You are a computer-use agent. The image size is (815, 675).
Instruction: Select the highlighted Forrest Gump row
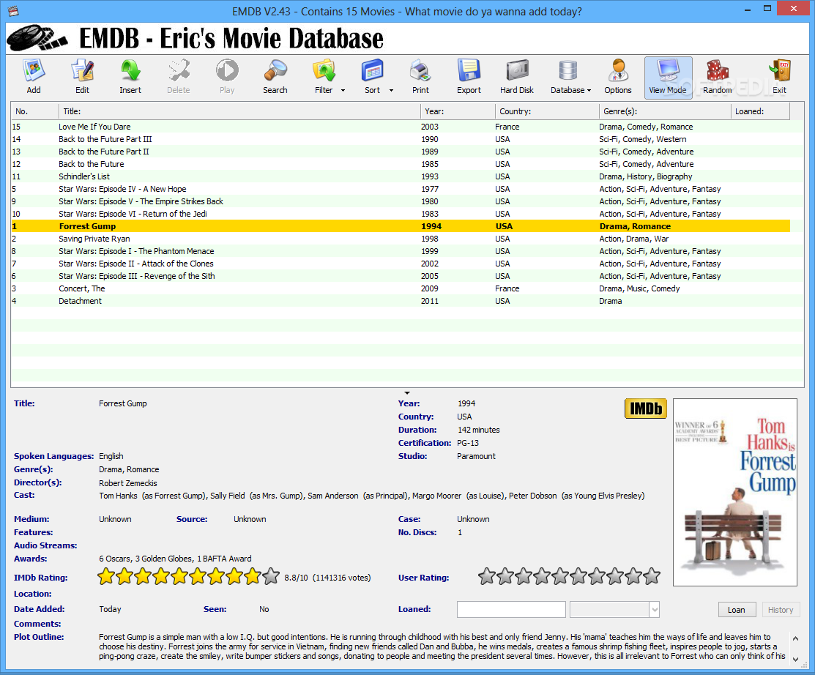[x=401, y=226]
